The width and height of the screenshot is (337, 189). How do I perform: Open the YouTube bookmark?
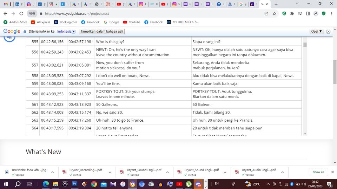(132, 22)
